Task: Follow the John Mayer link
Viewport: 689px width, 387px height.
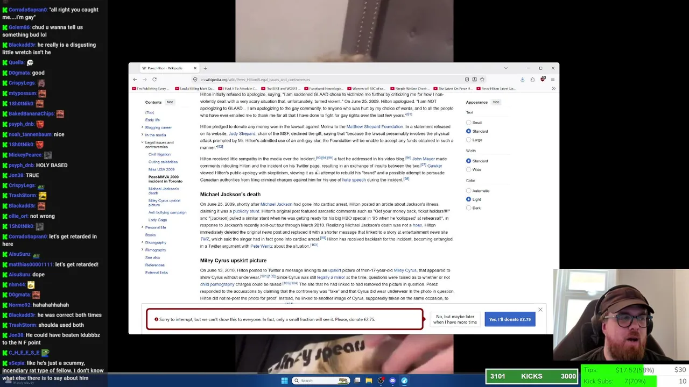Action: (x=423, y=159)
